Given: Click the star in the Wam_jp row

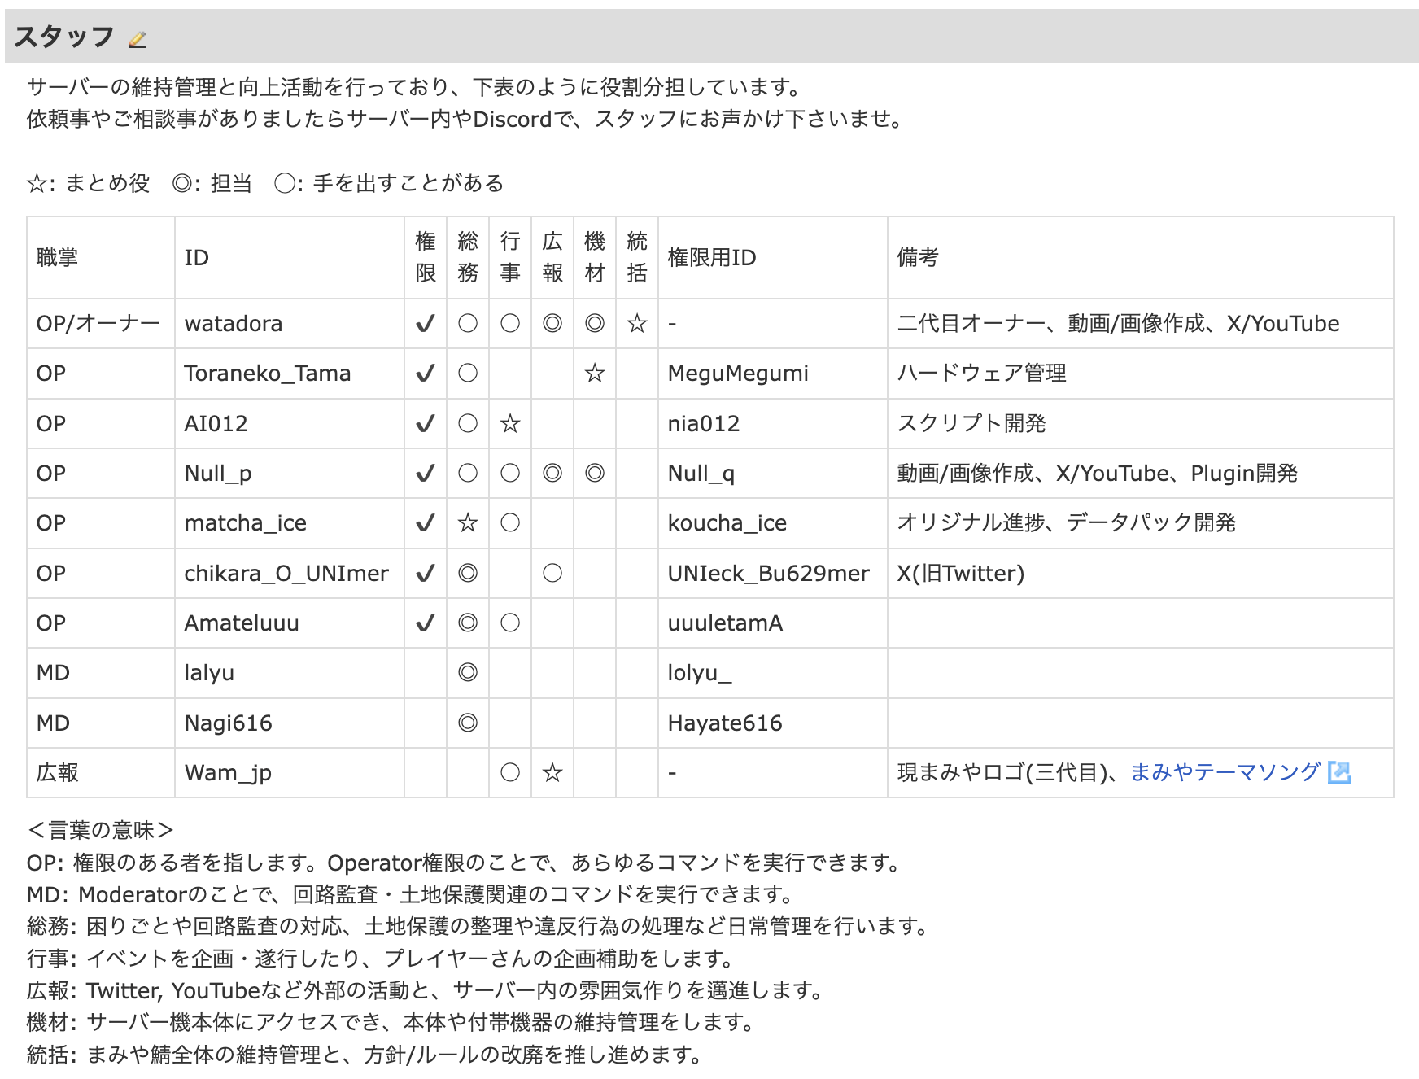Looking at the screenshot, I should pos(552,772).
